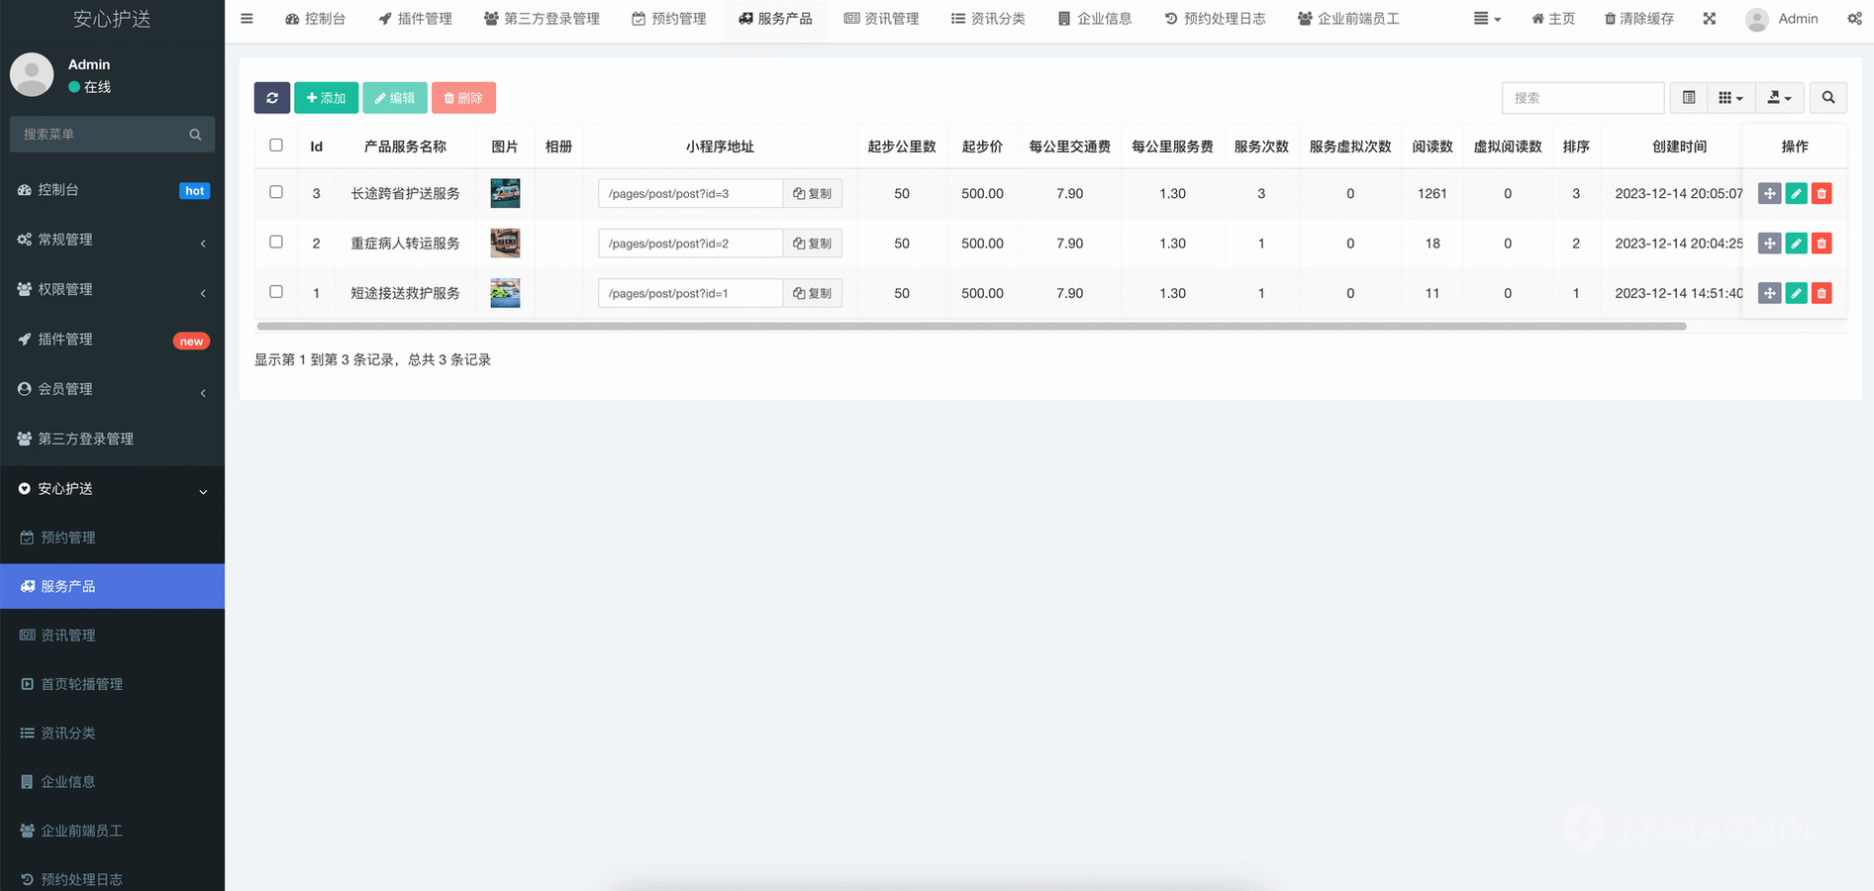The height and width of the screenshot is (891, 1874).
Task: Select checkbox for 长途跨省护送服务 row
Action: click(x=276, y=193)
